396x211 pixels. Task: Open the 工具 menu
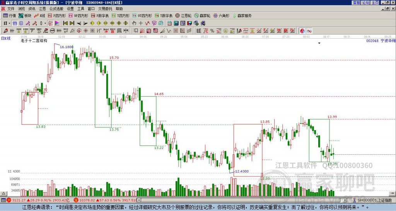81,9
